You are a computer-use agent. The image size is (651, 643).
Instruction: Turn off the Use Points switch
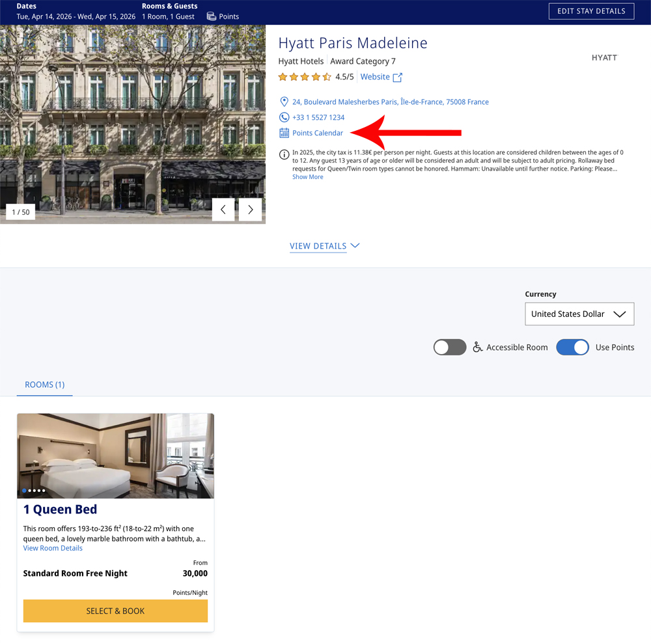(572, 347)
